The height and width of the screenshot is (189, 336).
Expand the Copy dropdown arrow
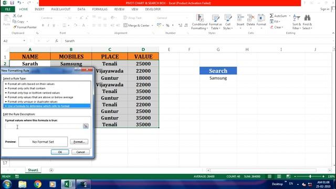point(27,22)
